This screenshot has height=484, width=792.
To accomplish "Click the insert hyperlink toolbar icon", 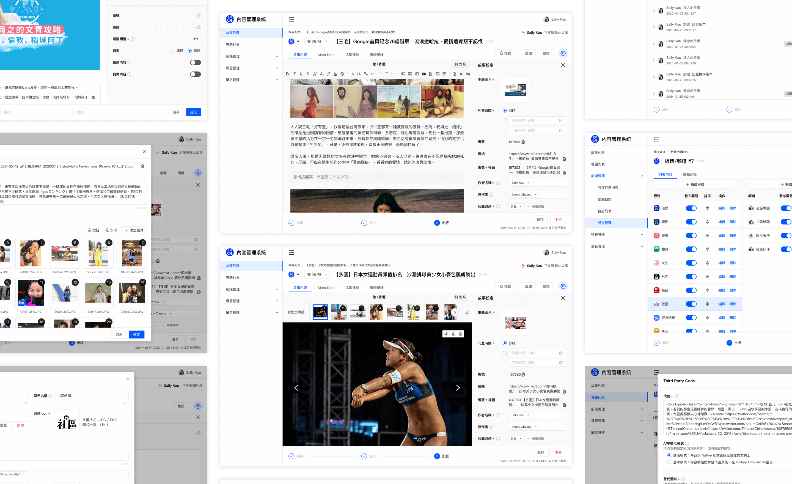I will tap(329, 74).
